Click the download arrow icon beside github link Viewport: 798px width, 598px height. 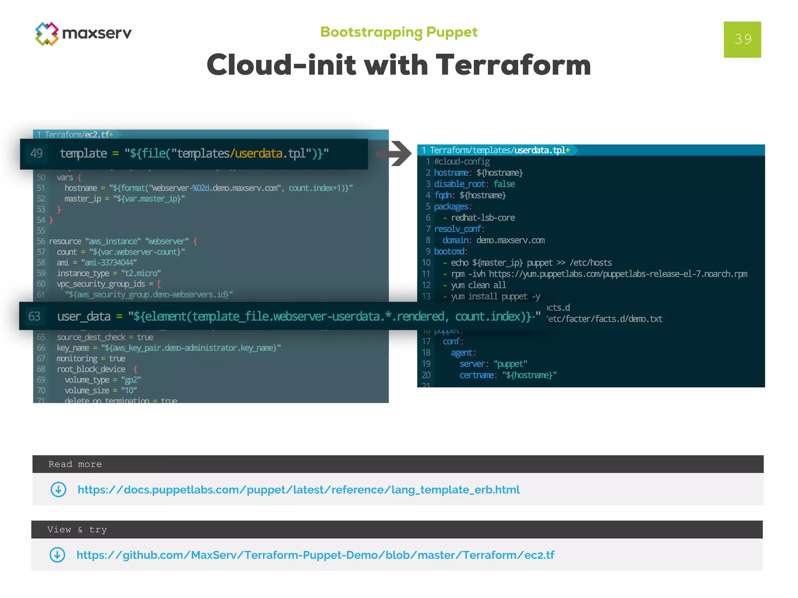[57, 555]
